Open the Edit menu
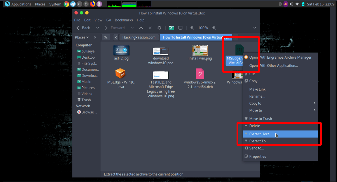The image size is (337, 182). click(x=87, y=20)
